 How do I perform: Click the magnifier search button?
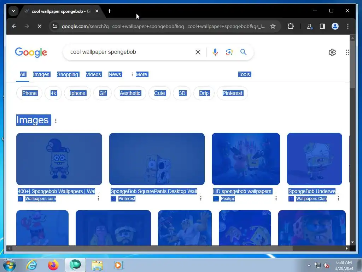coord(243,52)
